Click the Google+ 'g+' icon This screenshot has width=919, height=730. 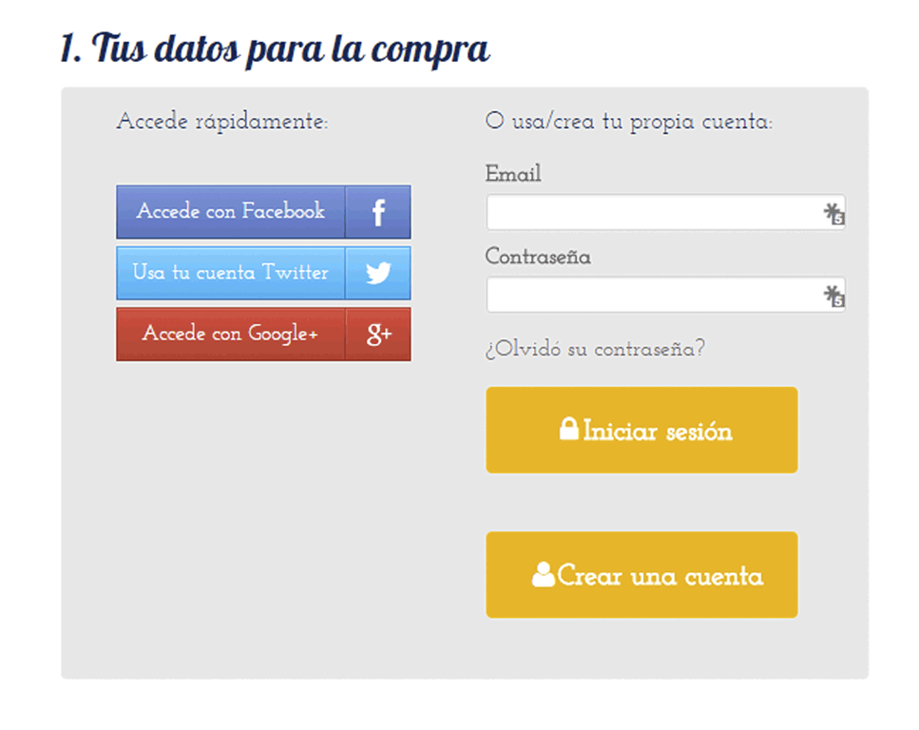tap(378, 335)
